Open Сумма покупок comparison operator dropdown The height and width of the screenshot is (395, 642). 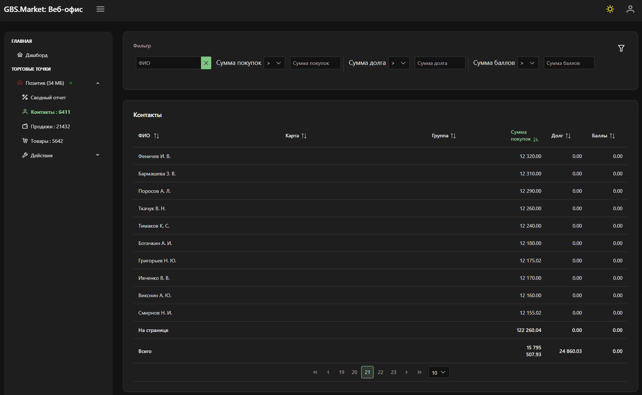[x=274, y=63]
